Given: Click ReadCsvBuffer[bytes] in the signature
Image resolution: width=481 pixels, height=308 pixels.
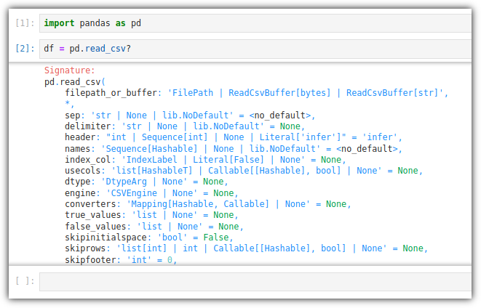Looking at the screenshot, I should click(279, 93).
